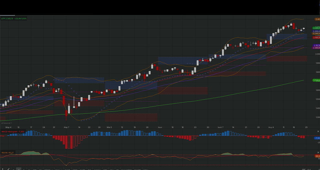
Task: Click the 1.500 level on price axis
Action: click(317, 99)
